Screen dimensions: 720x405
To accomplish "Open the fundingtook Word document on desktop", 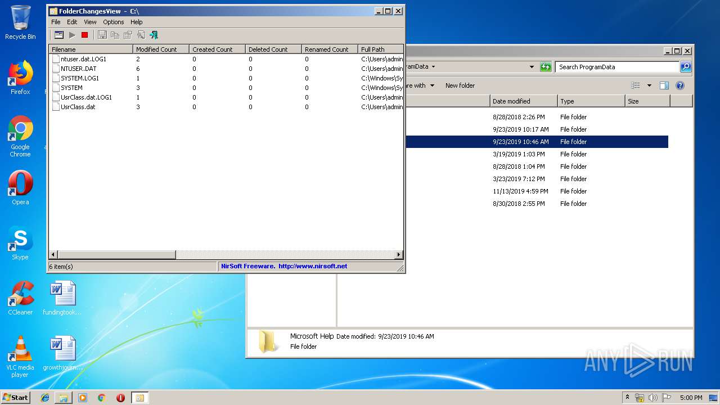I will coord(62,298).
